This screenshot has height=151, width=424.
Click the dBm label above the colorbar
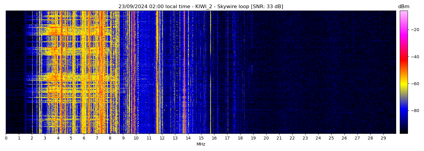(403, 7)
